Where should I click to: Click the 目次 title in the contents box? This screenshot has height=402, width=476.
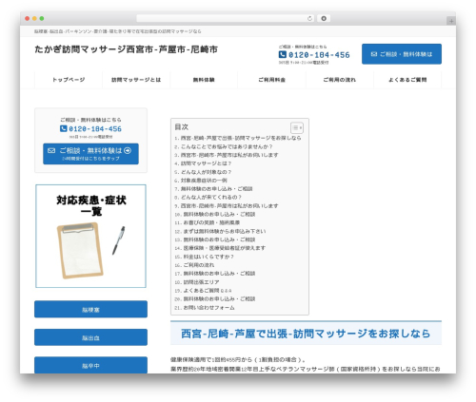[x=182, y=127]
